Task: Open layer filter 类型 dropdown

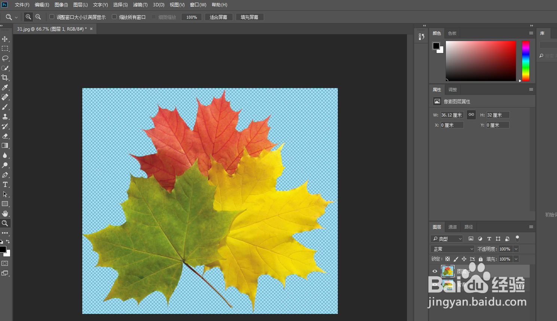Action: (447, 239)
